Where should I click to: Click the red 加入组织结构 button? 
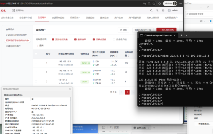click(166, 30)
